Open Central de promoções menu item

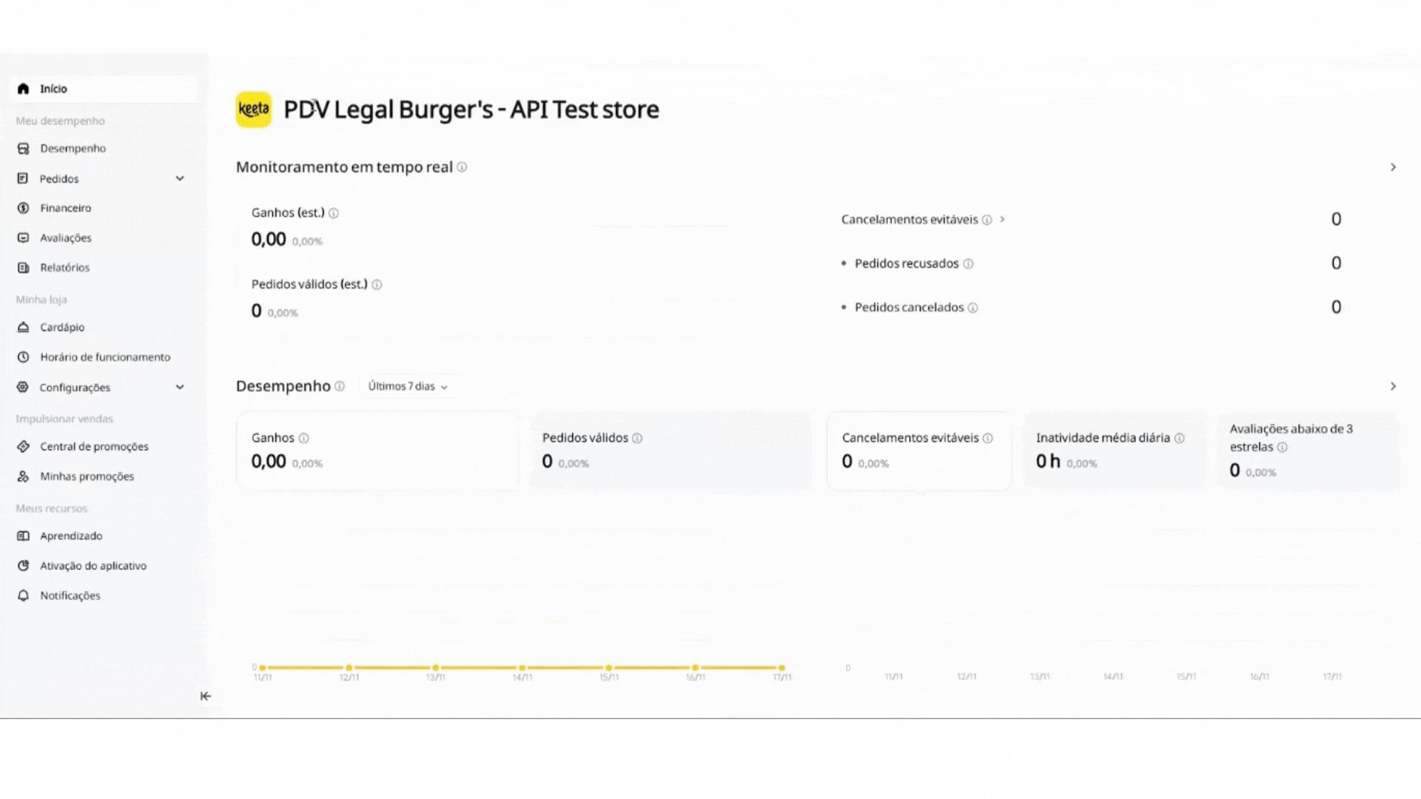[94, 446]
